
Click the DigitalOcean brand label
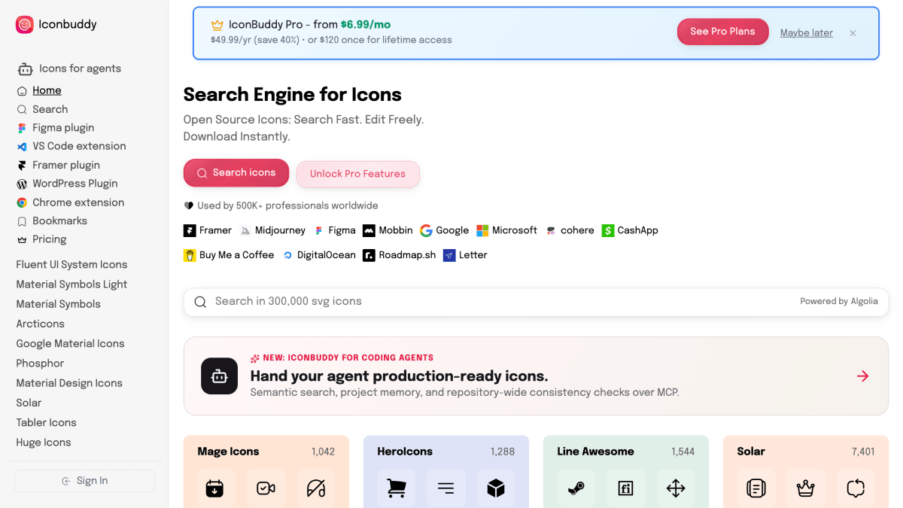tap(326, 255)
